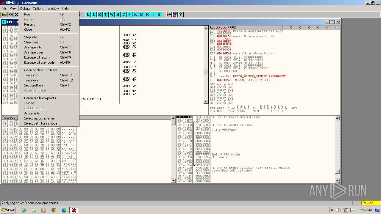Viewport: 381px width, 214px height.
Task: Select Animate into
Action: 49,47
